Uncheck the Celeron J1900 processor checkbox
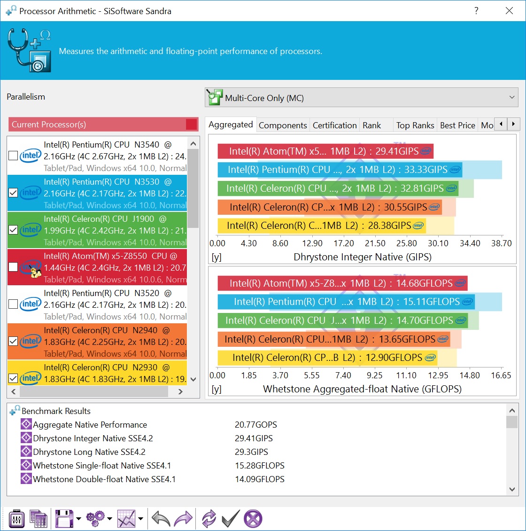The image size is (526, 531). tap(13, 230)
